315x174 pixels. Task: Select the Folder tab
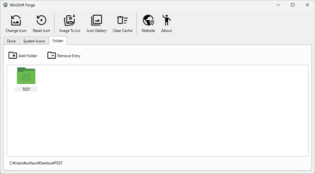[x=58, y=41]
